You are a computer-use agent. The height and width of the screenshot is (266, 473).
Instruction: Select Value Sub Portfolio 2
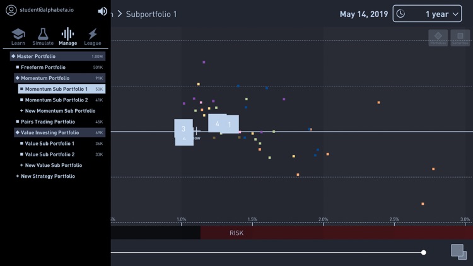coord(62,154)
